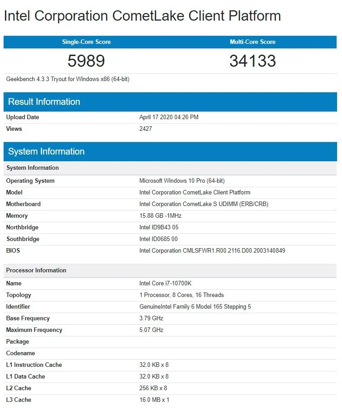This screenshot has width=342, height=413.
Task: Click the upload date April 17 2020 value
Action: [x=169, y=117]
